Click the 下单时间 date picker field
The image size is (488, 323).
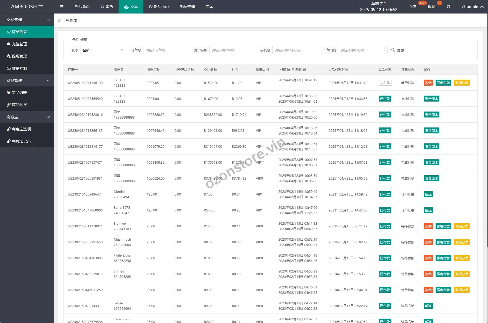[x=361, y=50]
